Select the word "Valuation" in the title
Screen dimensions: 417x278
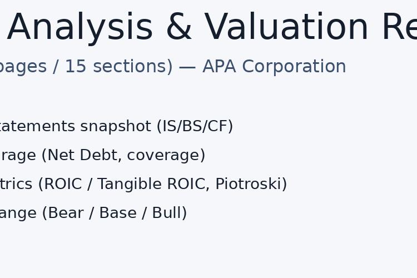point(286,27)
